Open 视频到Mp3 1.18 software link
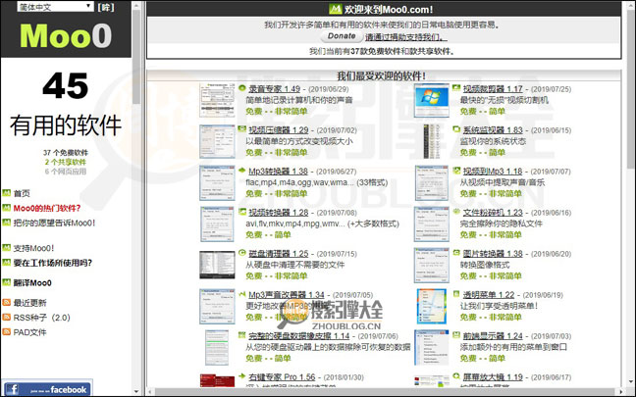Image resolution: width=636 pixels, height=397 pixels. (x=493, y=172)
